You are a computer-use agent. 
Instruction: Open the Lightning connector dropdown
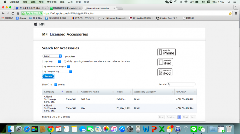[x=52, y=61]
